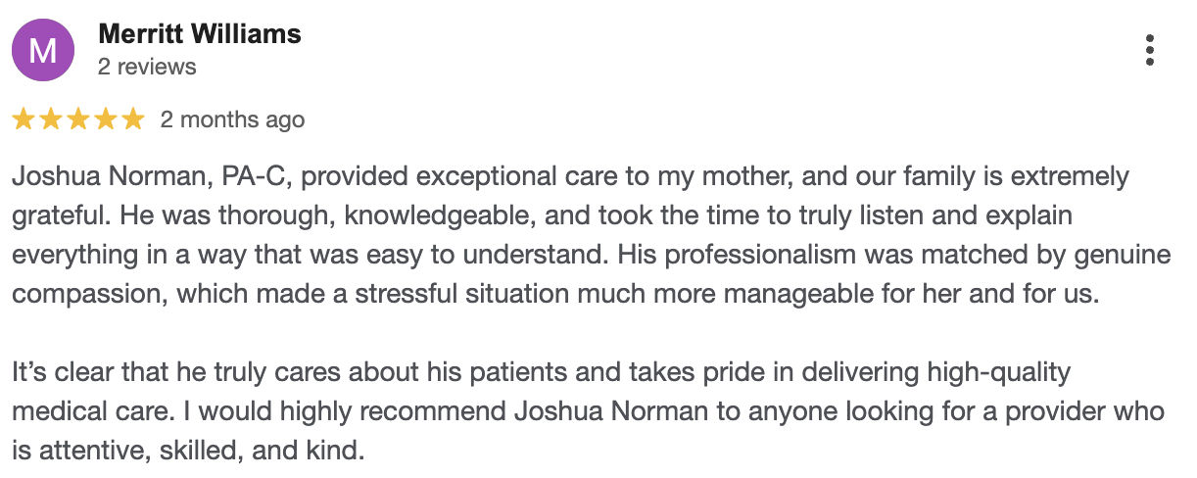The width and height of the screenshot is (1197, 478).
Task: Click the fifth yellow rating star
Action: point(133,120)
